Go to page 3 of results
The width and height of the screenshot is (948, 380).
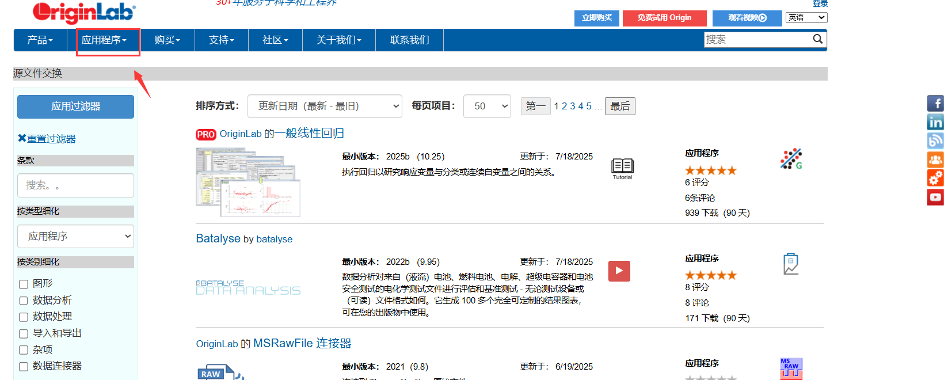pos(573,106)
